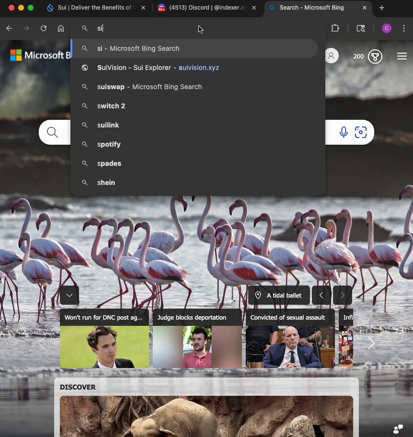413x437 pixels.
Task: Close the Discord tab
Action: pyautogui.click(x=254, y=8)
